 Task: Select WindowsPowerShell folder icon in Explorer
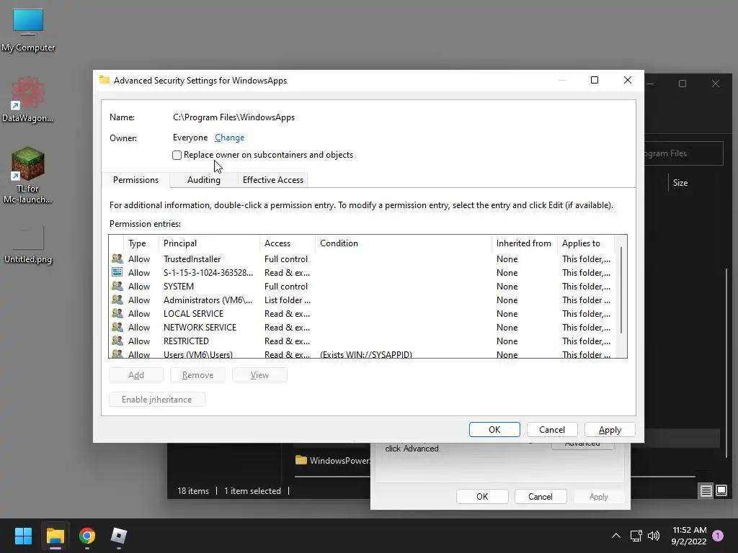(301, 460)
